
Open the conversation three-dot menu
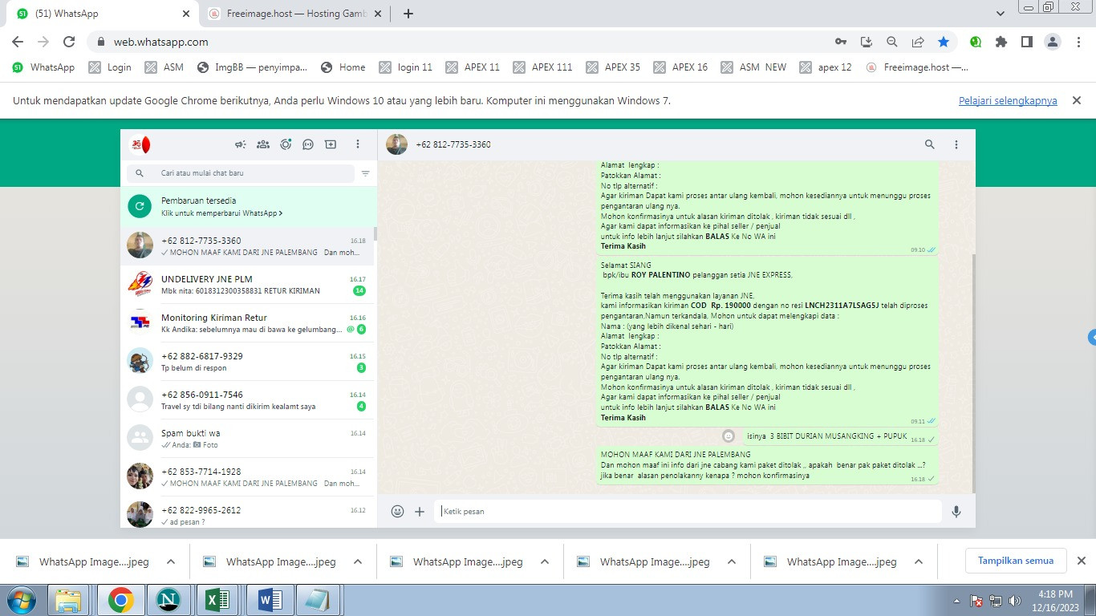[x=956, y=144]
